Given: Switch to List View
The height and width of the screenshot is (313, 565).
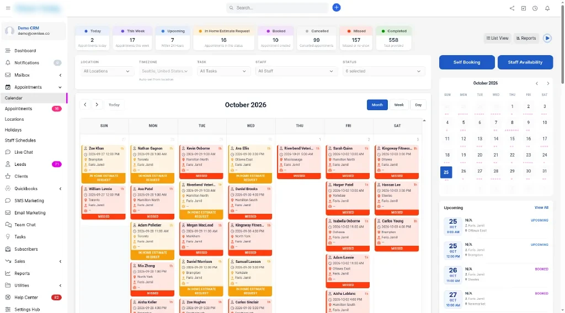Looking at the screenshot, I should point(497,38).
